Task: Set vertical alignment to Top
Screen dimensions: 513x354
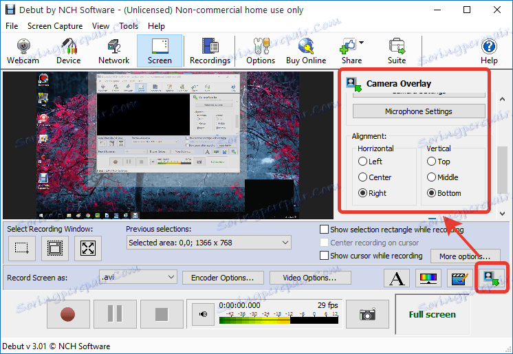Action: click(439, 162)
